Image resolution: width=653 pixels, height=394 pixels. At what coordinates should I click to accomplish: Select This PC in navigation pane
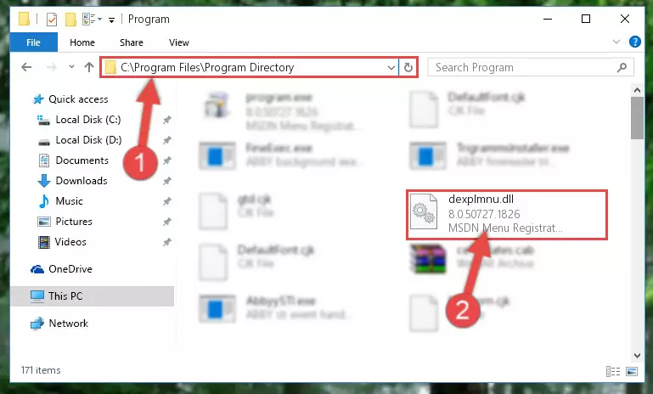65,296
